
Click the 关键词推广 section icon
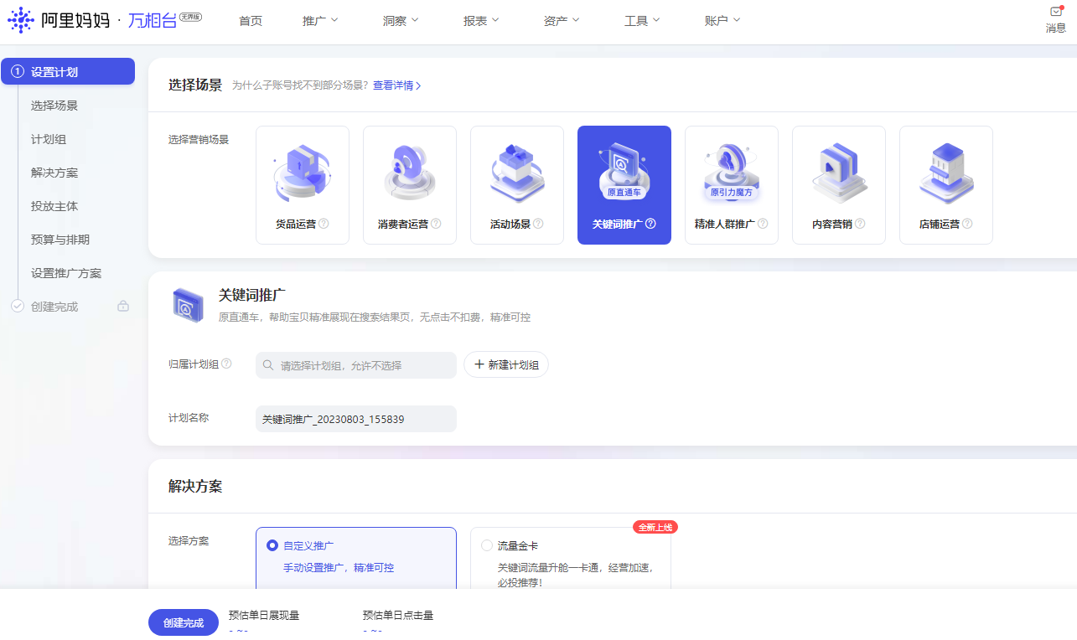point(187,305)
